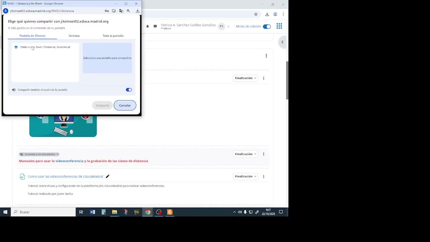
Task: Switch to the Pestaña de Chrome tab
Action: 32,36
